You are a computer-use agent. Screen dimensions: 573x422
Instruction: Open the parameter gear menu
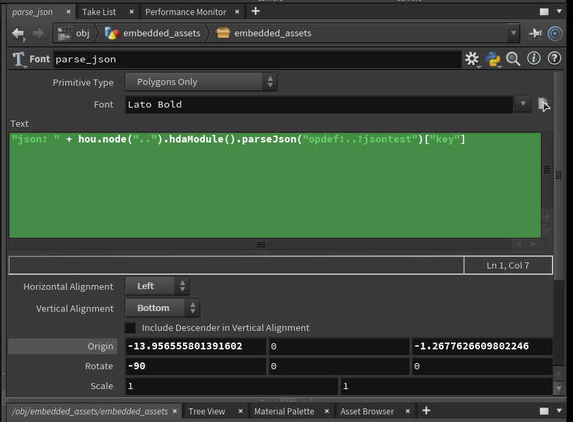[x=472, y=59]
